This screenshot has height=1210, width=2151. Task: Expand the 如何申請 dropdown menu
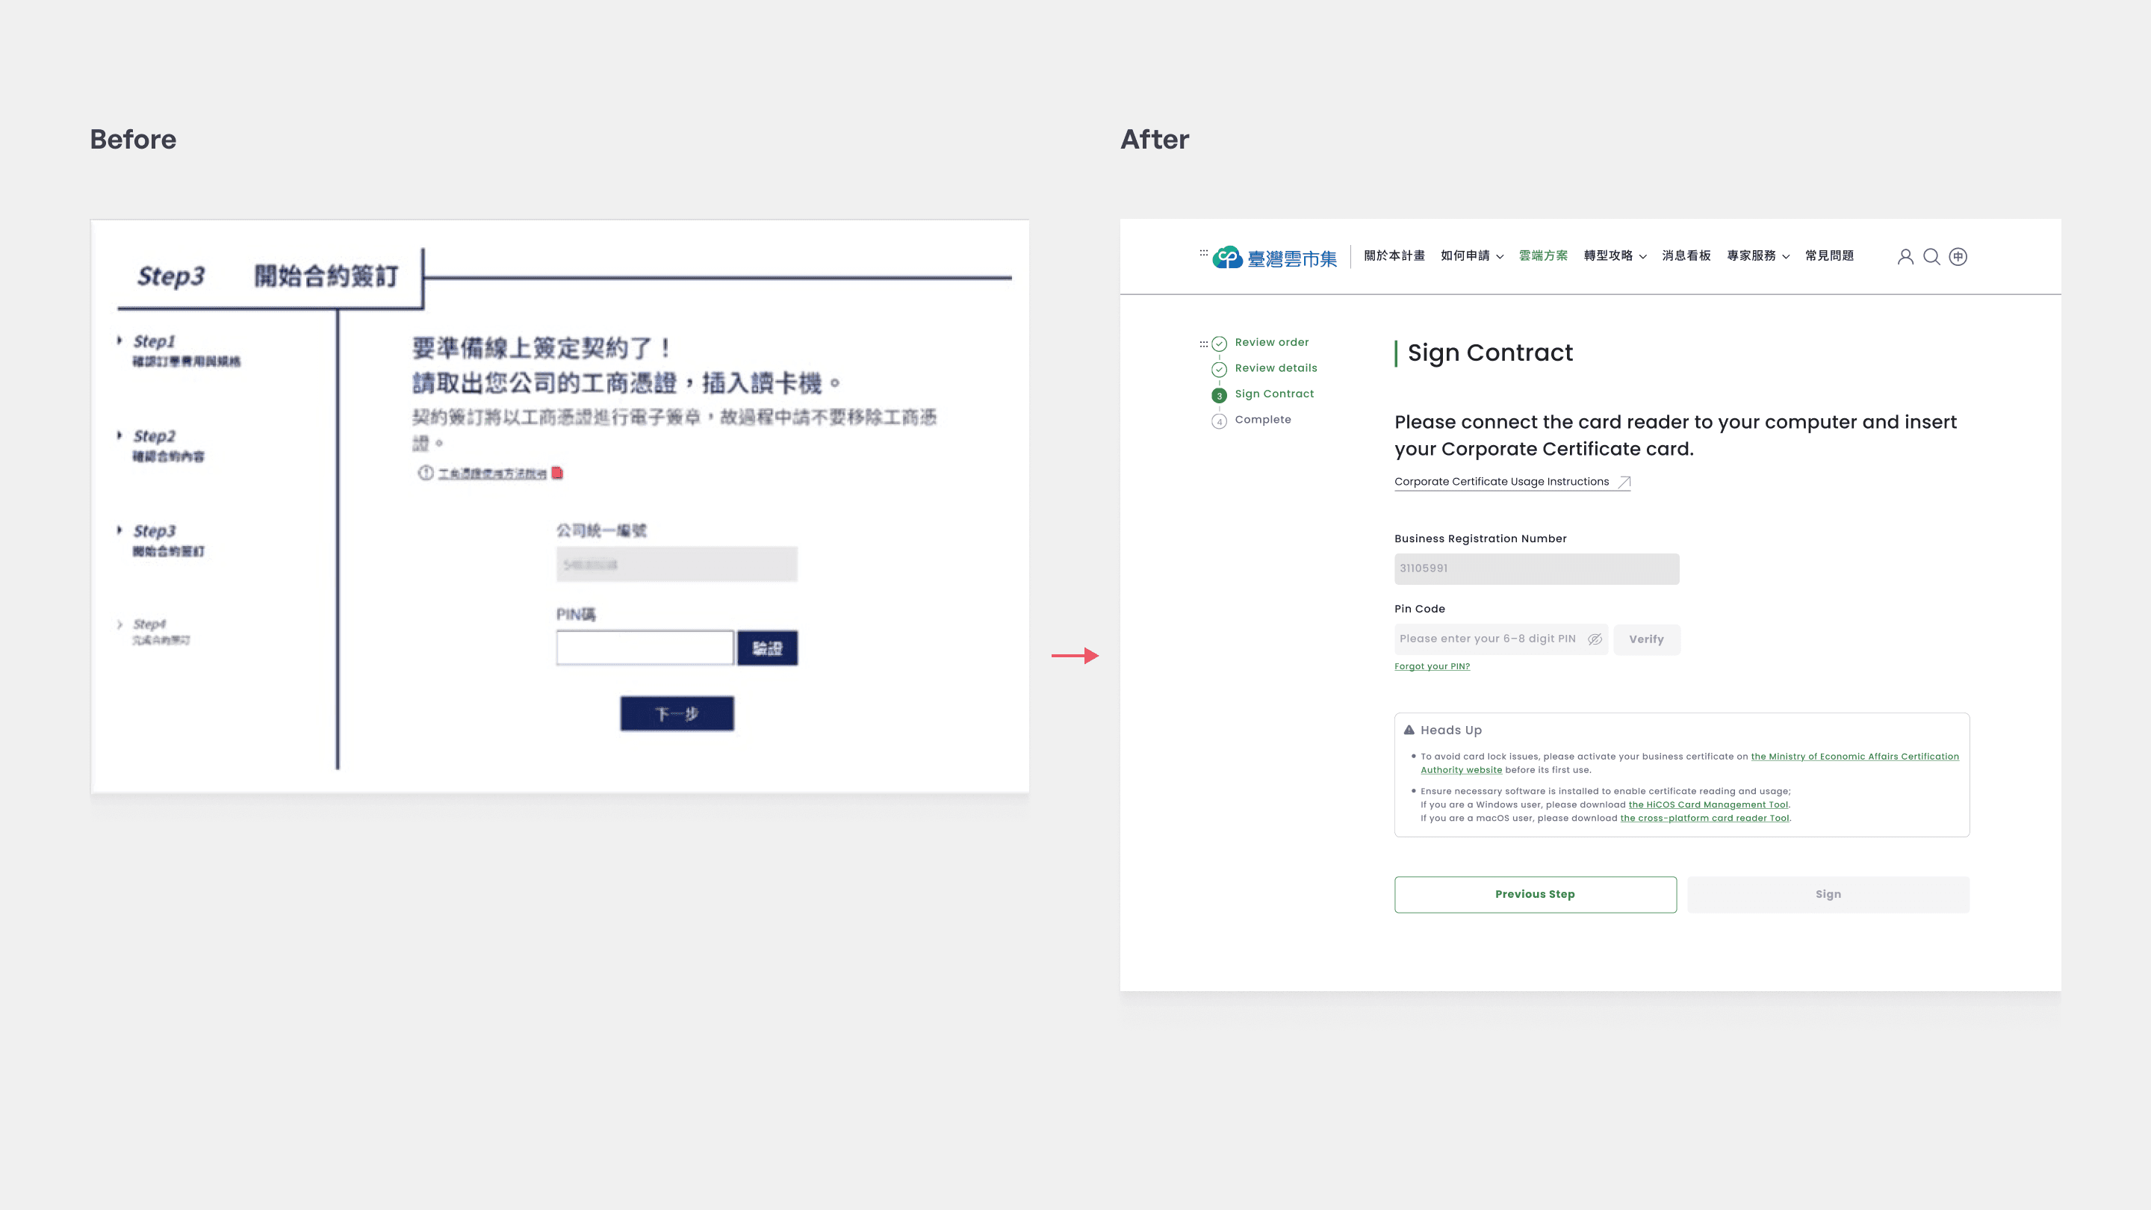coord(1471,255)
